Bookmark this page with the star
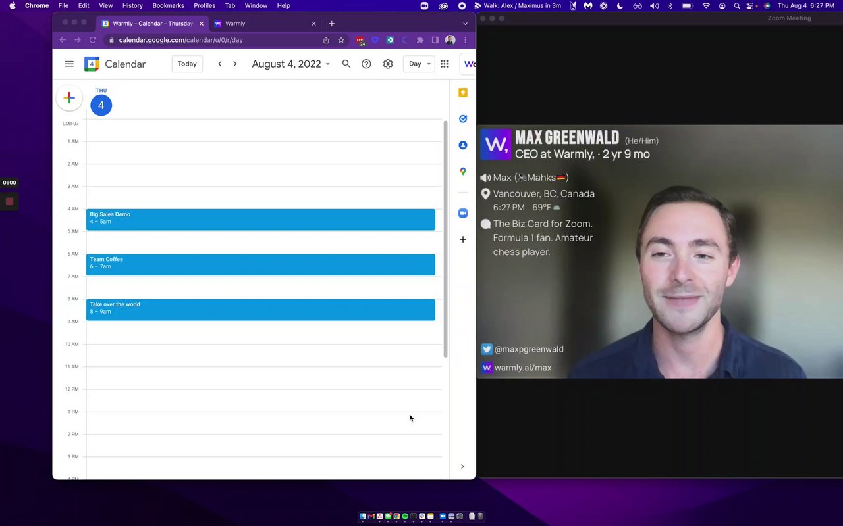The image size is (843, 526). [341, 40]
